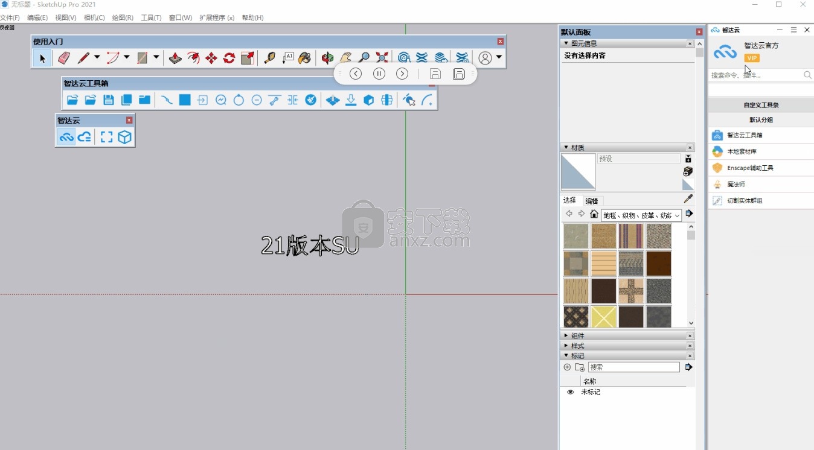
Task: Select the Rectangle shape tool
Action: point(143,58)
